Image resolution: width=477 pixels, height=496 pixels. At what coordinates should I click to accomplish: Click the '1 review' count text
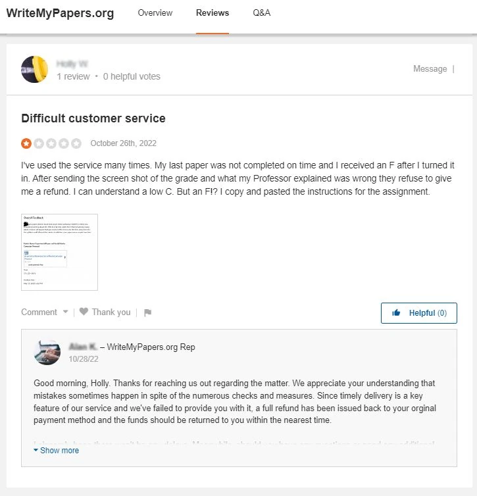73,76
